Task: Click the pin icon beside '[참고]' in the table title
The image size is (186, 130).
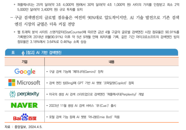Action: 23,53
